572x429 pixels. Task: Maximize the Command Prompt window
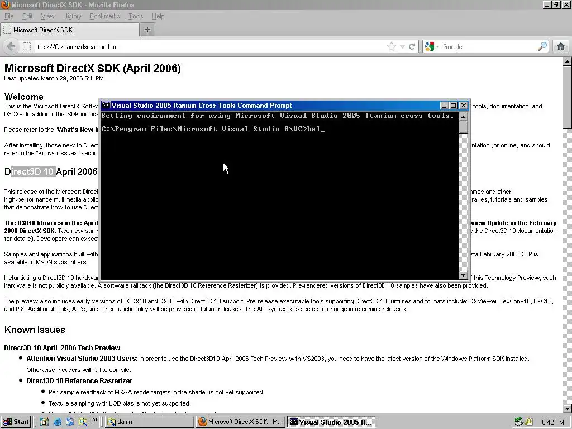point(453,106)
